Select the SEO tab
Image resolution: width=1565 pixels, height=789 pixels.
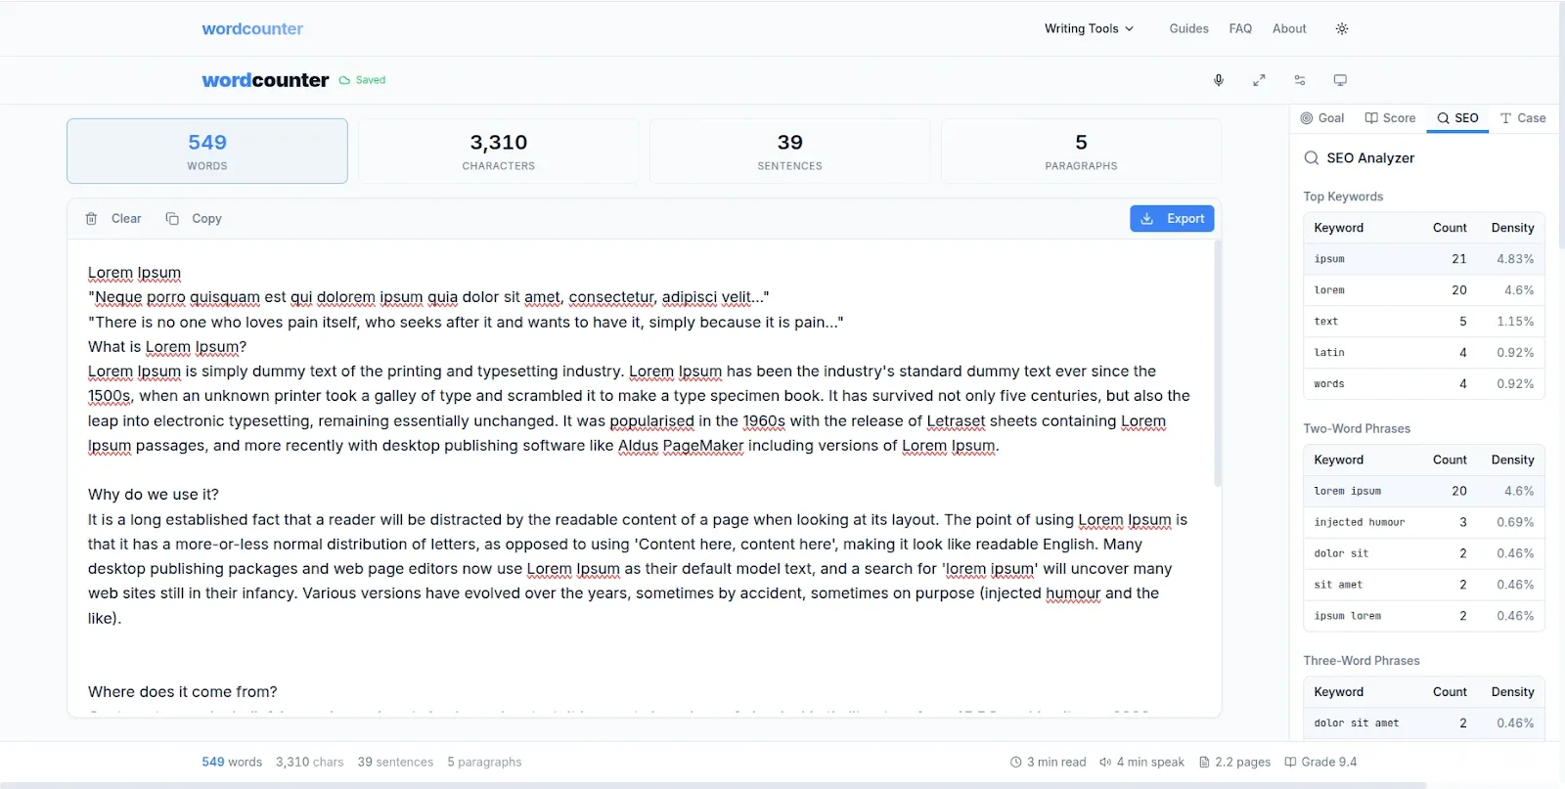(x=1457, y=118)
